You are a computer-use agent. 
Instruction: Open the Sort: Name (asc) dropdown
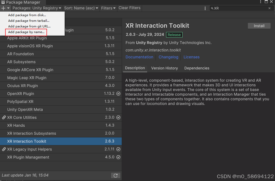point(81,8)
